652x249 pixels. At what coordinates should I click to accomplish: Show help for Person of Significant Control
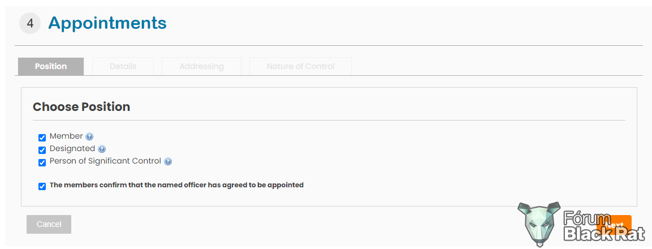(x=167, y=161)
